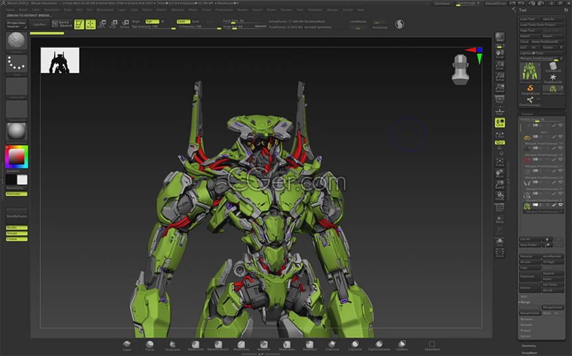Click the Zoom canvas icon
This screenshot has width=572, height=356.
500,65
